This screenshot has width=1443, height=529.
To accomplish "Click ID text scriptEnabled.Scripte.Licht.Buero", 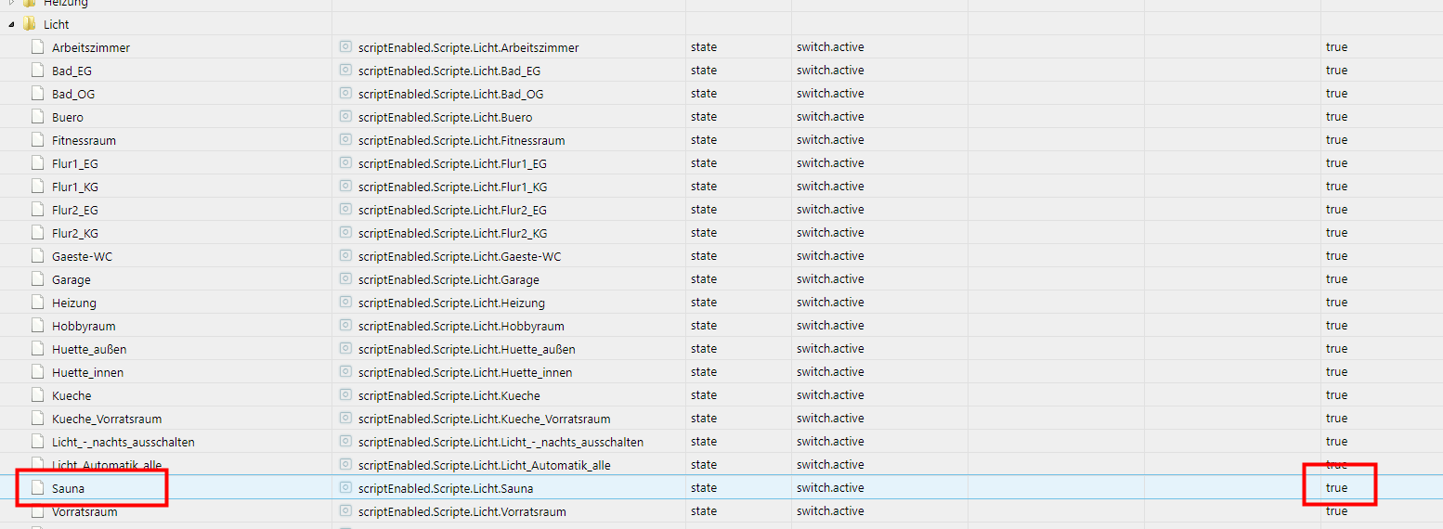I will (446, 117).
